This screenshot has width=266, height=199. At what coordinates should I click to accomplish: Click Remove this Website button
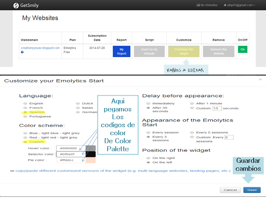[218, 51]
